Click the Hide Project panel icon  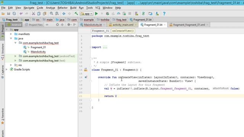pyautogui.click(x=75, y=25)
